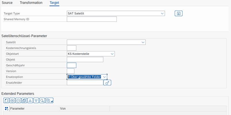
Task: Click the create new row icon
Action: (x=6, y=101)
